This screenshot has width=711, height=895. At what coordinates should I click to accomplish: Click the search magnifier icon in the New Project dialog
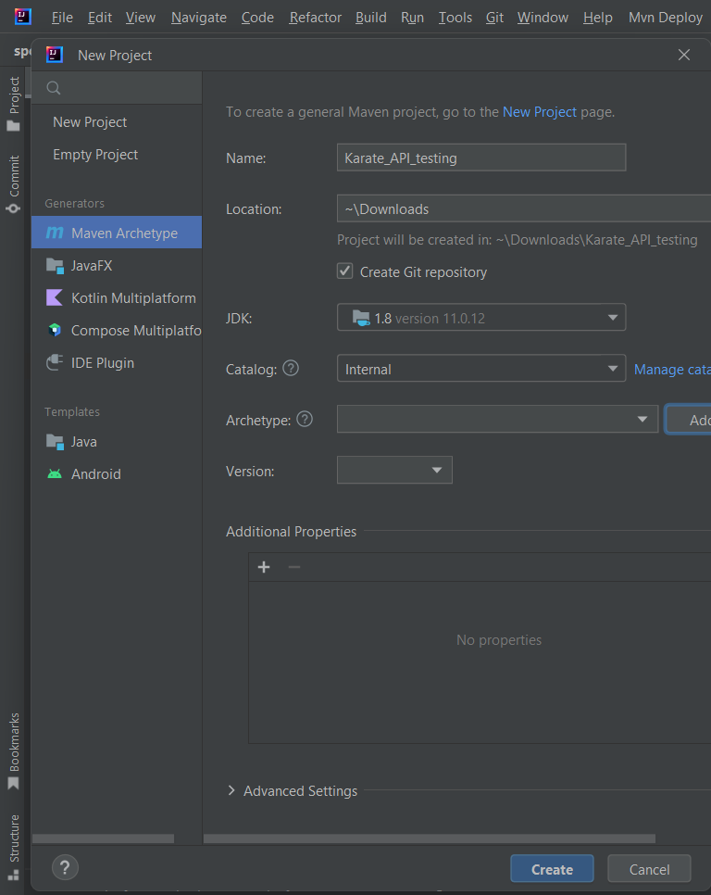click(x=54, y=88)
